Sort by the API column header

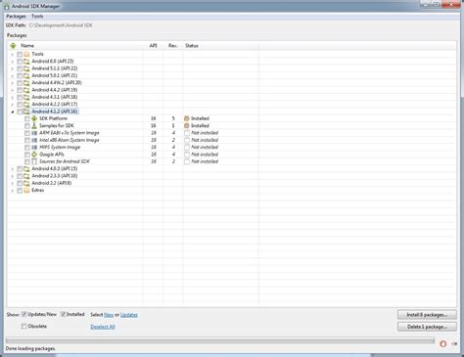(153, 46)
